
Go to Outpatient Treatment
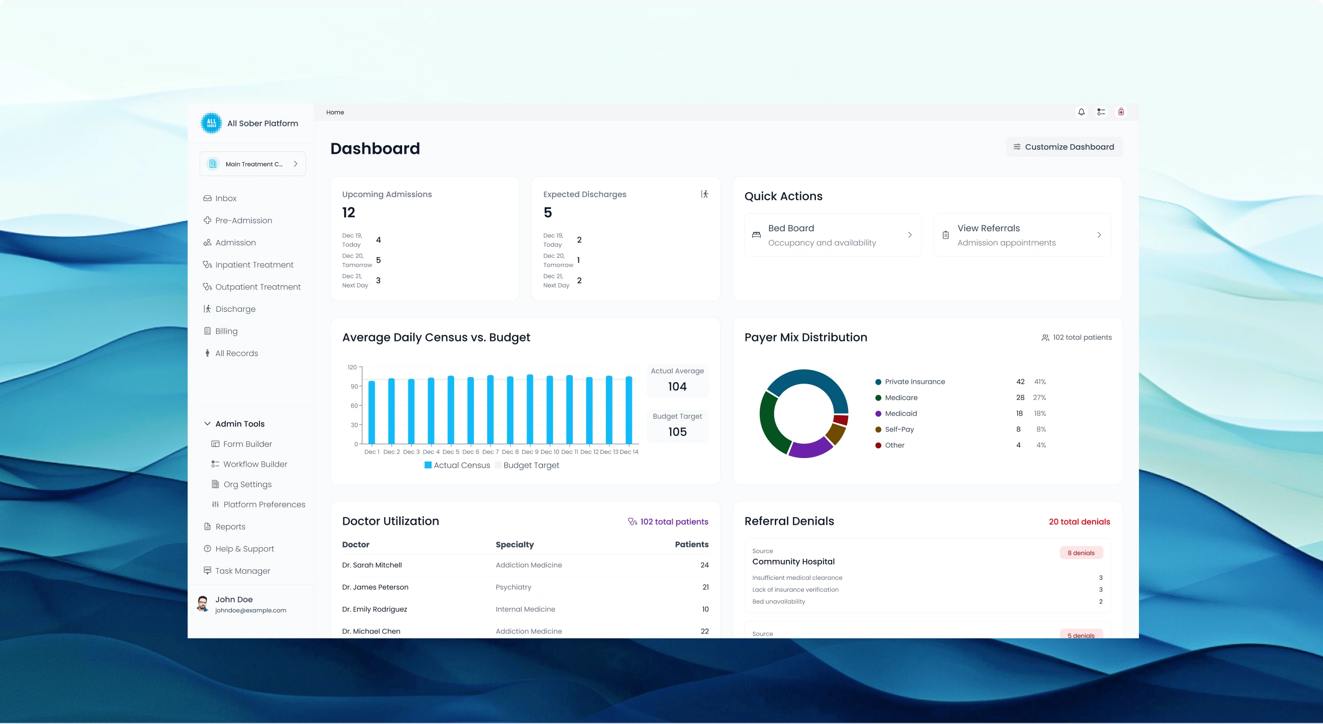[x=252, y=286]
